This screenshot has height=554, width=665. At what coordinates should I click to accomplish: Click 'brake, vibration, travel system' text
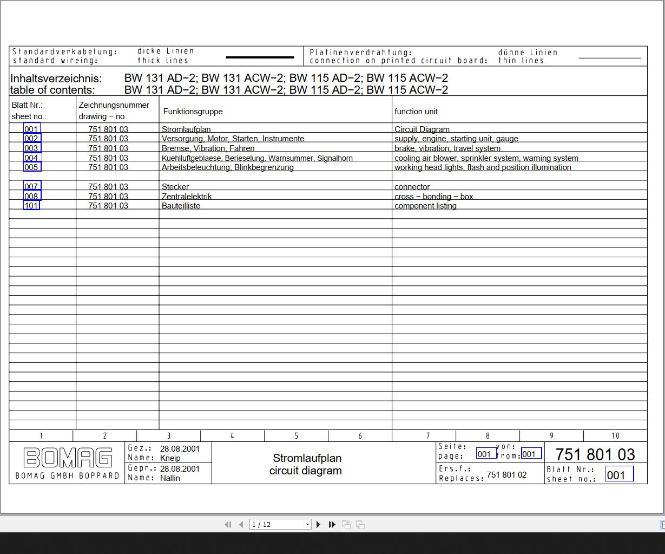click(x=447, y=148)
